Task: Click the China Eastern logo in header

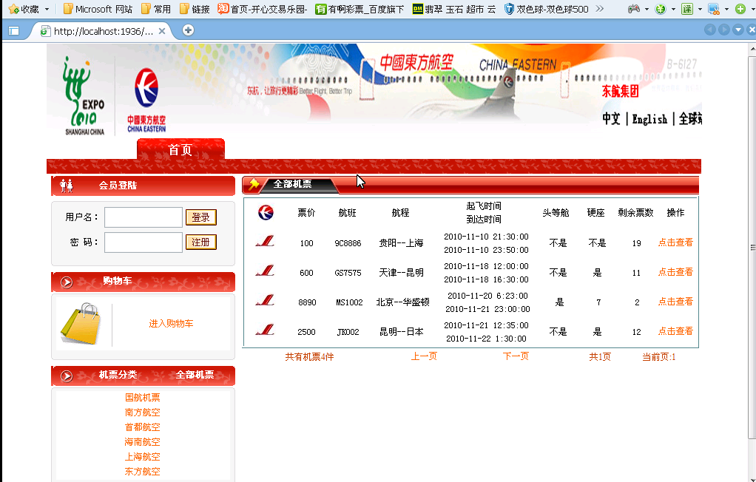Action: click(146, 100)
